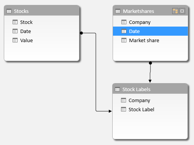
Task: Select the highlighted Date field in Marketshares
Action: (150, 31)
